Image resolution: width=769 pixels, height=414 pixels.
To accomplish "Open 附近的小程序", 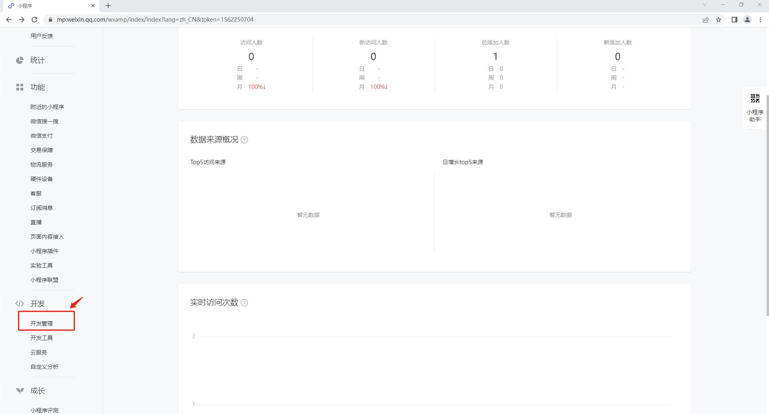I will tap(47, 107).
